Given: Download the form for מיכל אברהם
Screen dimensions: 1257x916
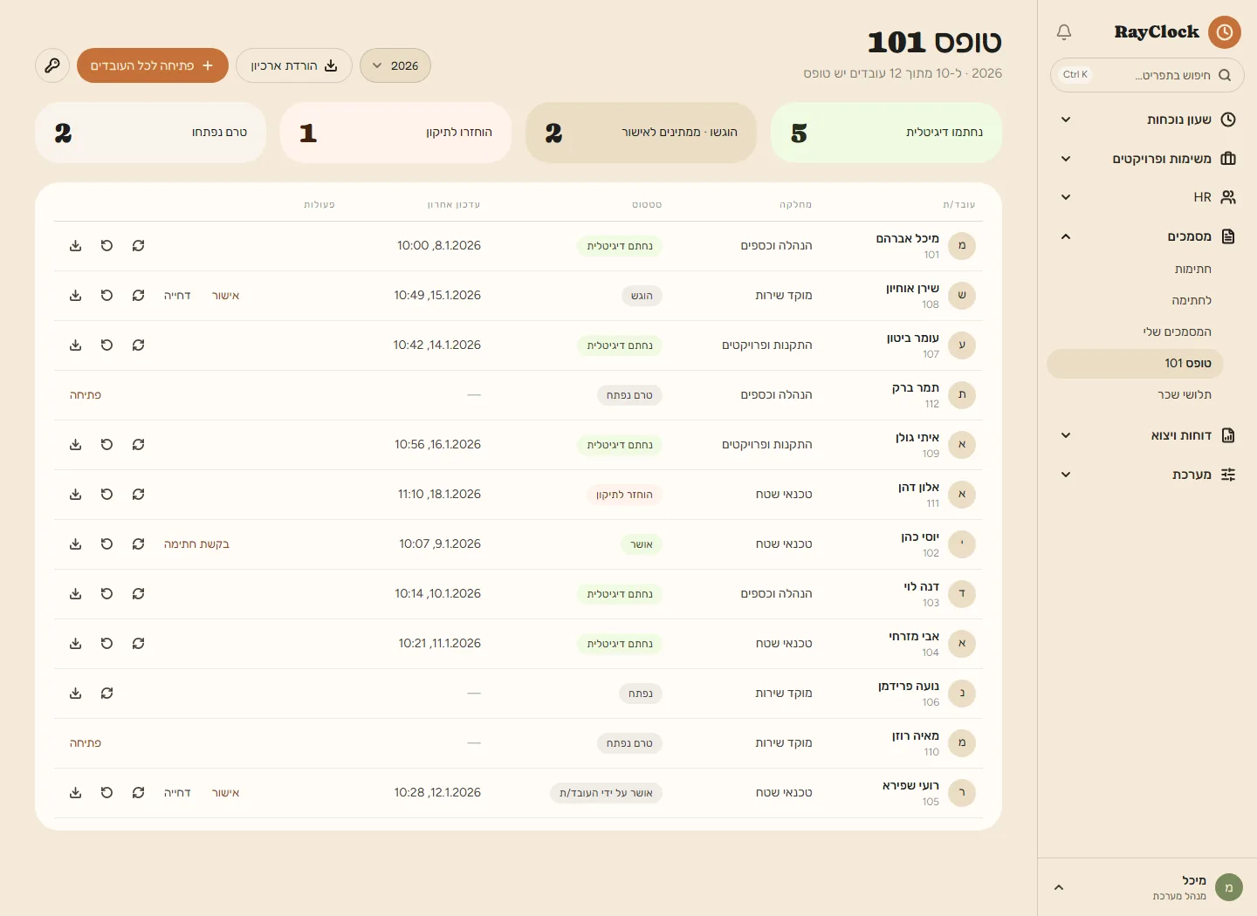Looking at the screenshot, I should pos(76,246).
